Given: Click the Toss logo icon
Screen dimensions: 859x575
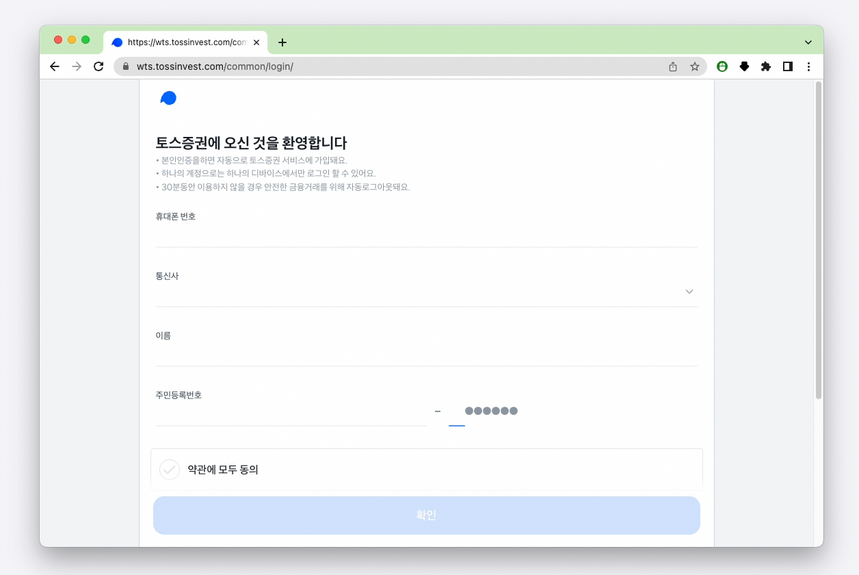Looking at the screenshot, I should [168, 98].
